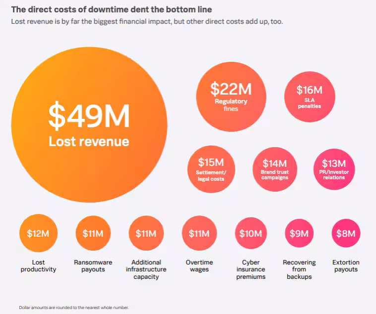The height and width of the screenshot is (314, 376).
Task: Select the $11M circle above Ransomware payouts
Action: coord(93,233)
